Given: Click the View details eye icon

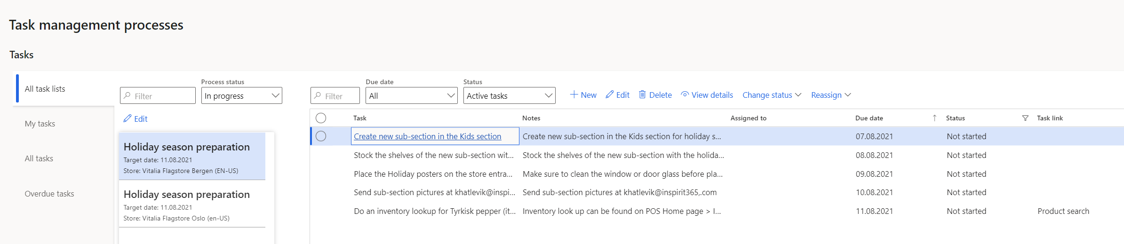Looking at the screenshot, I should [685, 94].
